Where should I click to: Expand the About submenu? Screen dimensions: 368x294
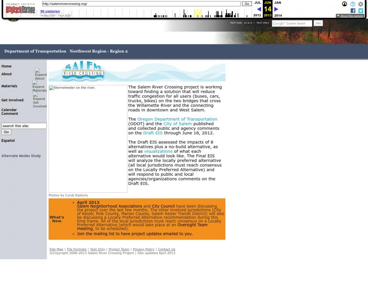[x=41, y=74]
